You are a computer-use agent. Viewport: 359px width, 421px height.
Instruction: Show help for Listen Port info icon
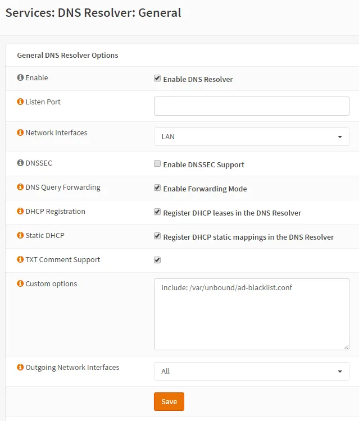(x=20, y=102)
